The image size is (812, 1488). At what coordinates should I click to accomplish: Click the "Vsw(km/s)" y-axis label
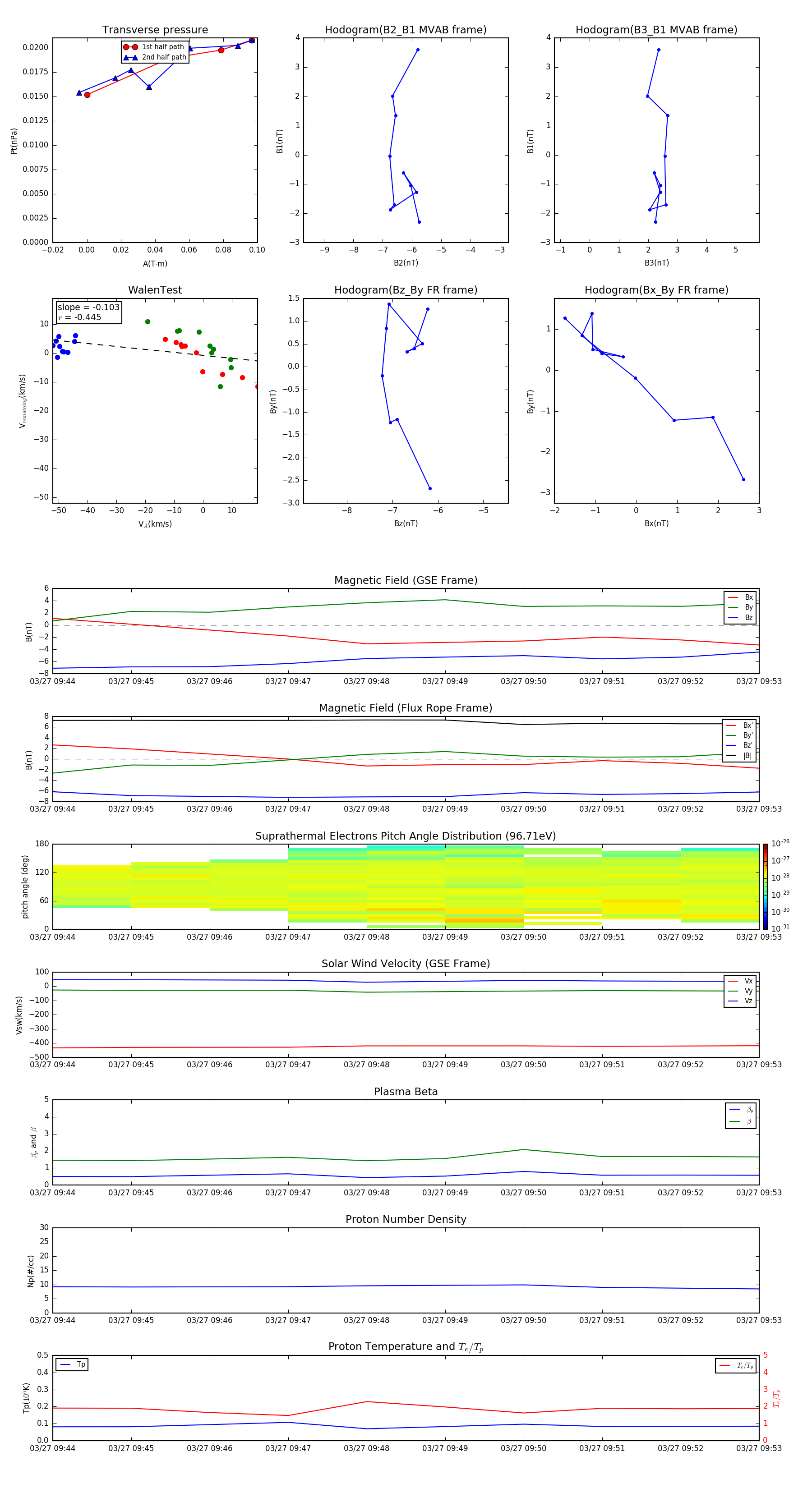[18, 1015]
